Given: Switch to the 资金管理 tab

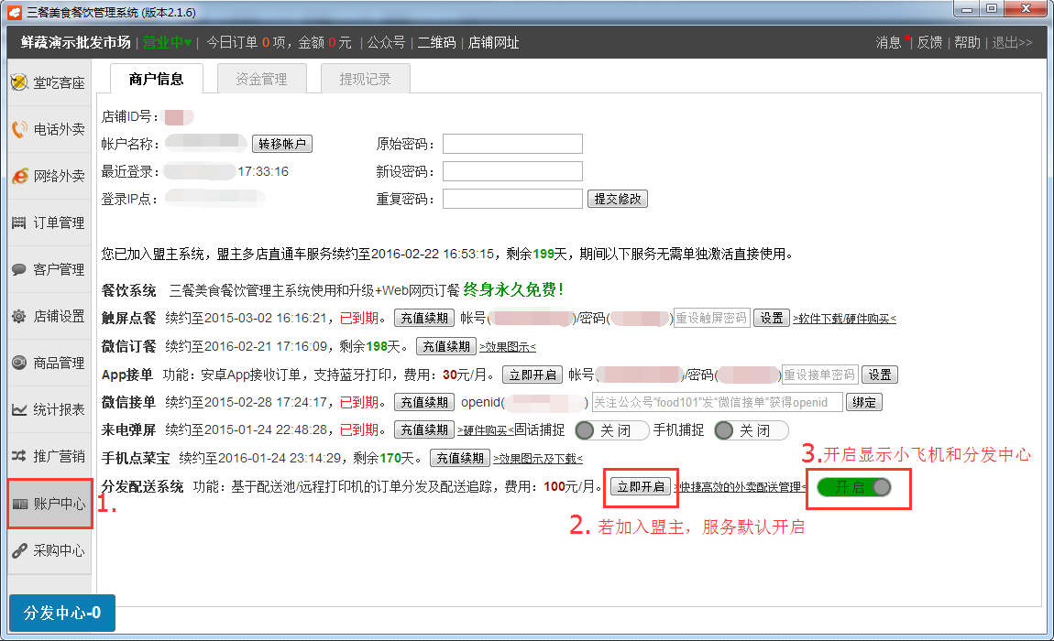Looking at the screenshot, I should coord(261,80).
